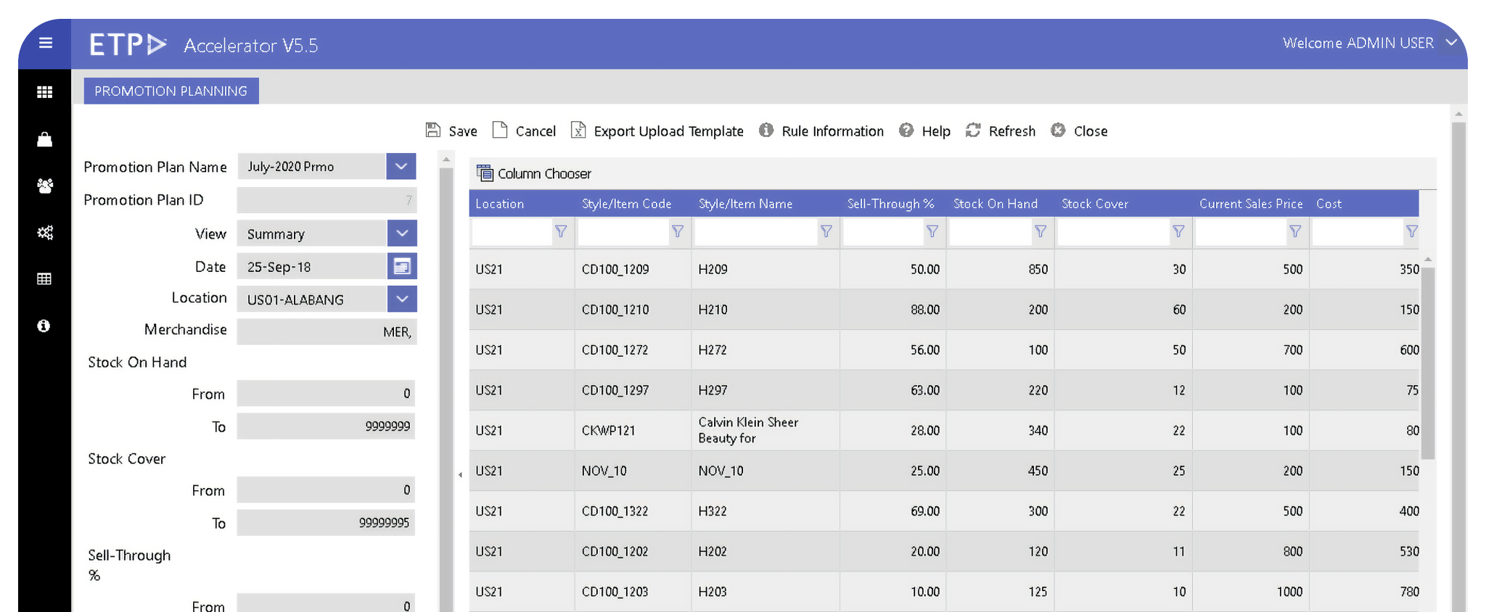Open the hamburger menu icon
This screenshot has height=612, width=1486.
coord(45,44)
